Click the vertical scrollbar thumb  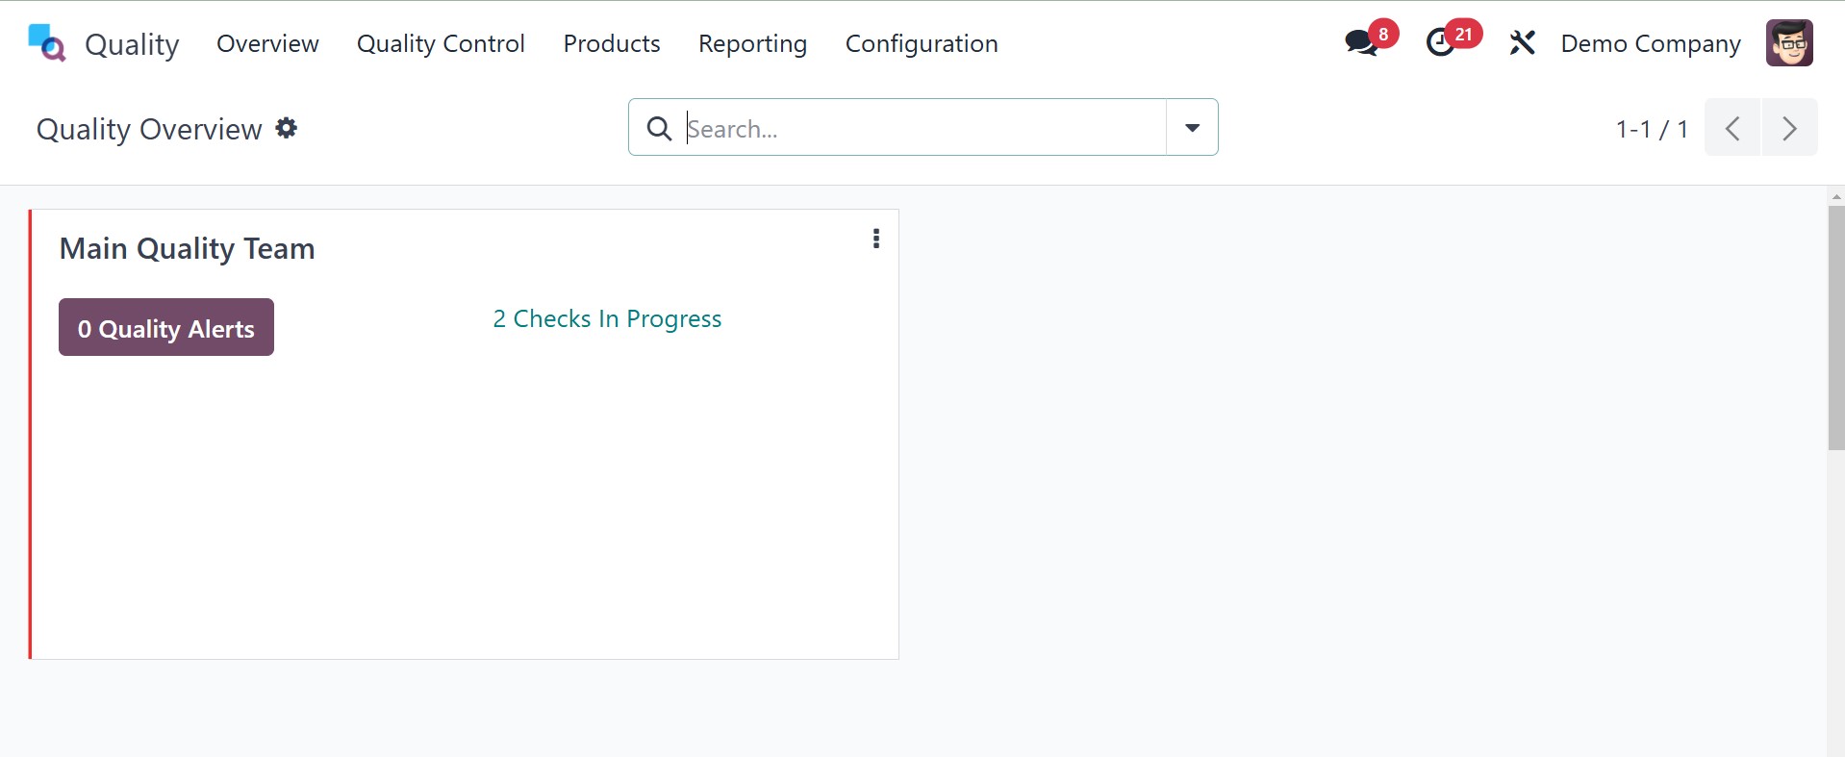(1835, 327)
